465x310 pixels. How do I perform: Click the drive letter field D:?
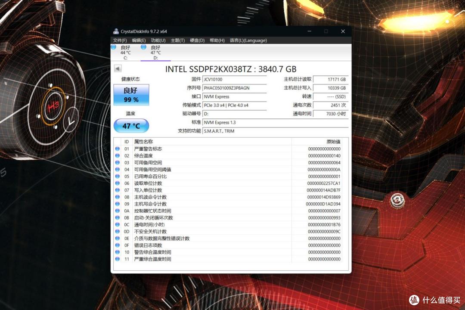click(x=235, y=114)
